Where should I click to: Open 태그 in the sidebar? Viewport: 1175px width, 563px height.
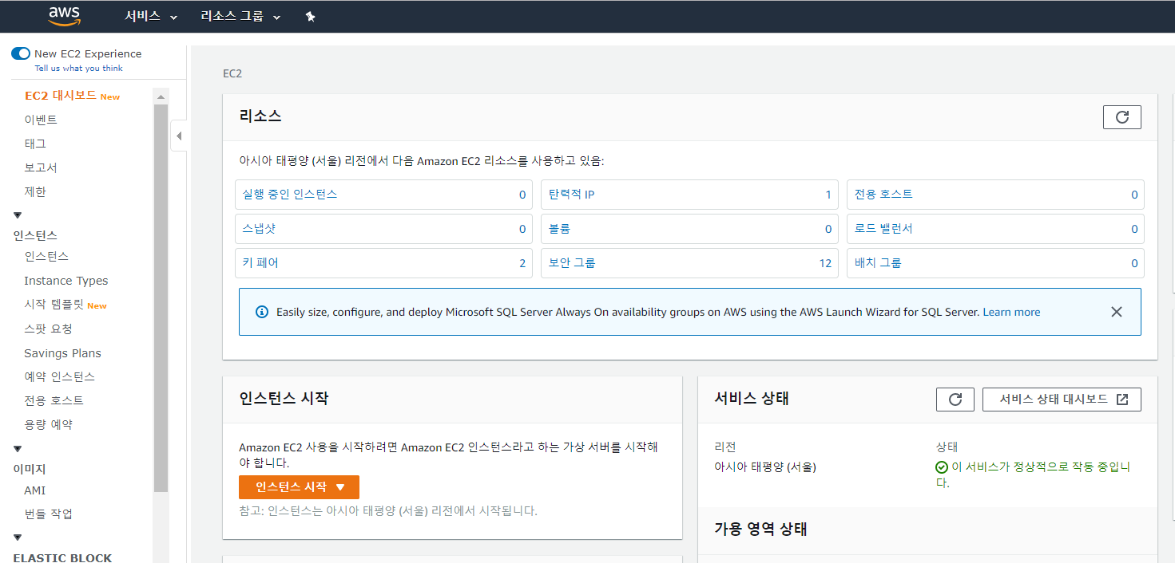[35, 144]
